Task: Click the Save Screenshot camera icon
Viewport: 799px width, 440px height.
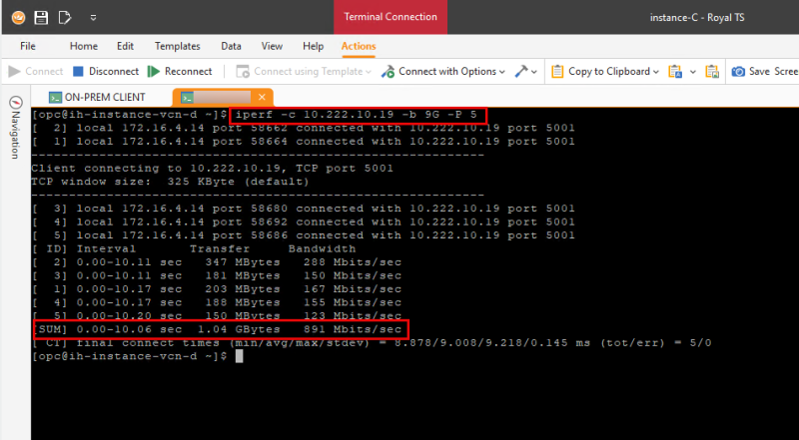Action: click(738, 72)
